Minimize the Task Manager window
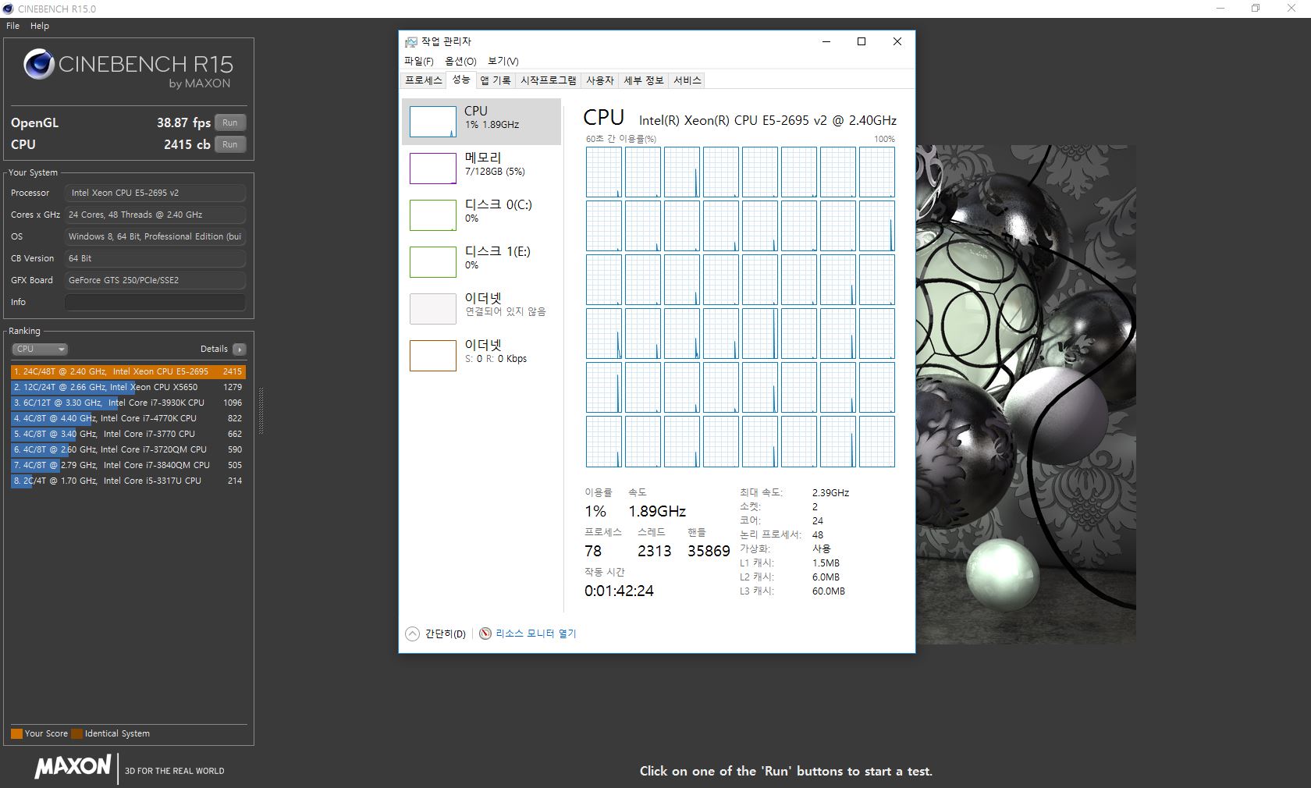 point(826,41)
